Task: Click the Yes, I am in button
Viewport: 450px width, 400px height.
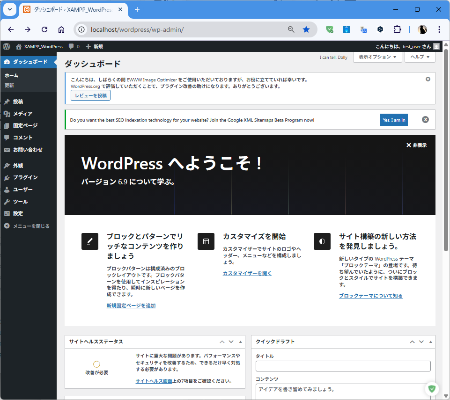Action: click(394, 120)
